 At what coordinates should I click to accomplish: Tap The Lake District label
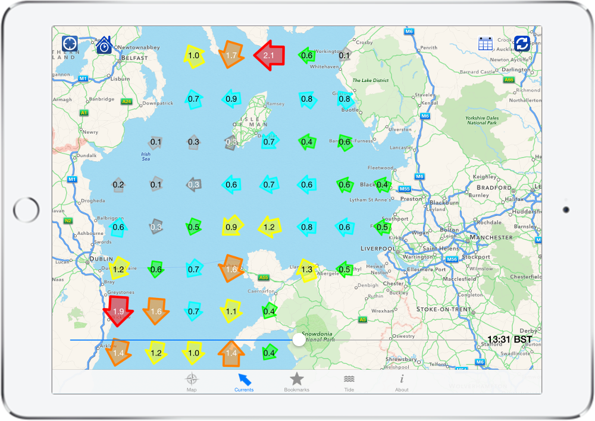tap(370, 80)
